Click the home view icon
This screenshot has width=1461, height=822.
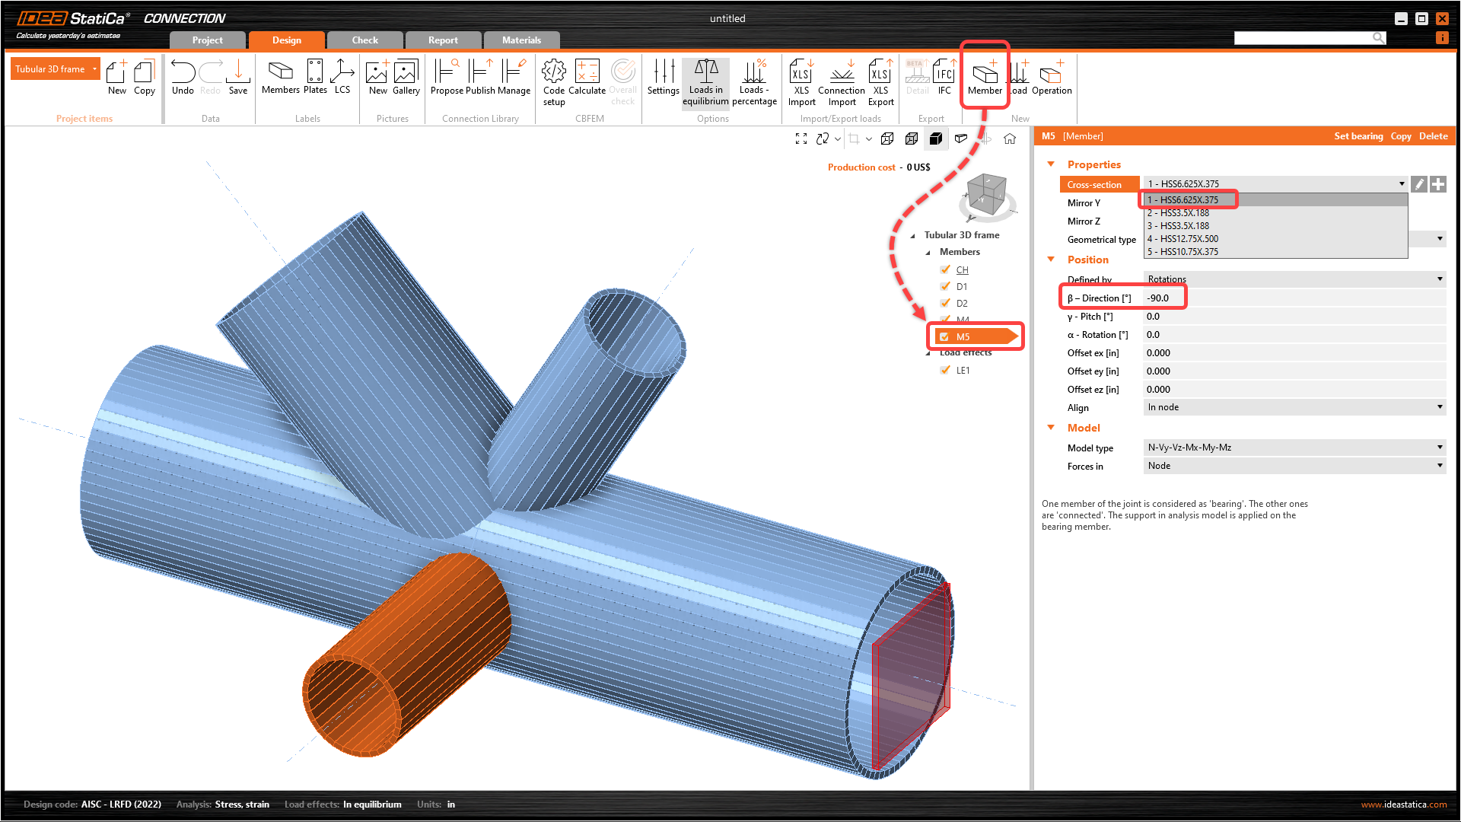point(1010,139)
